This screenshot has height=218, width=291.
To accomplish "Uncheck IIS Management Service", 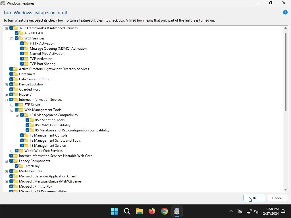I will pos(22,146).
